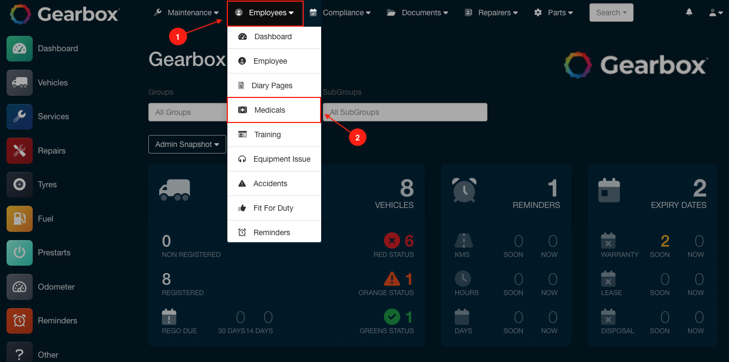729x362 pixels.
Task: Select Reminders in Employees menu
Action: 274,232
